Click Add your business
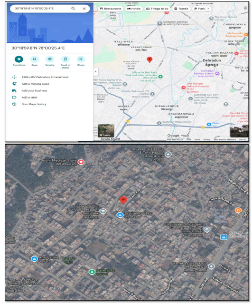 [x=34, y=90]
